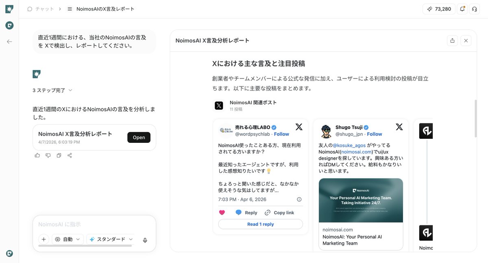Viewport: 488px width, 263px height.
Task: Close the report panel with the X
Action: pos(466,41)
